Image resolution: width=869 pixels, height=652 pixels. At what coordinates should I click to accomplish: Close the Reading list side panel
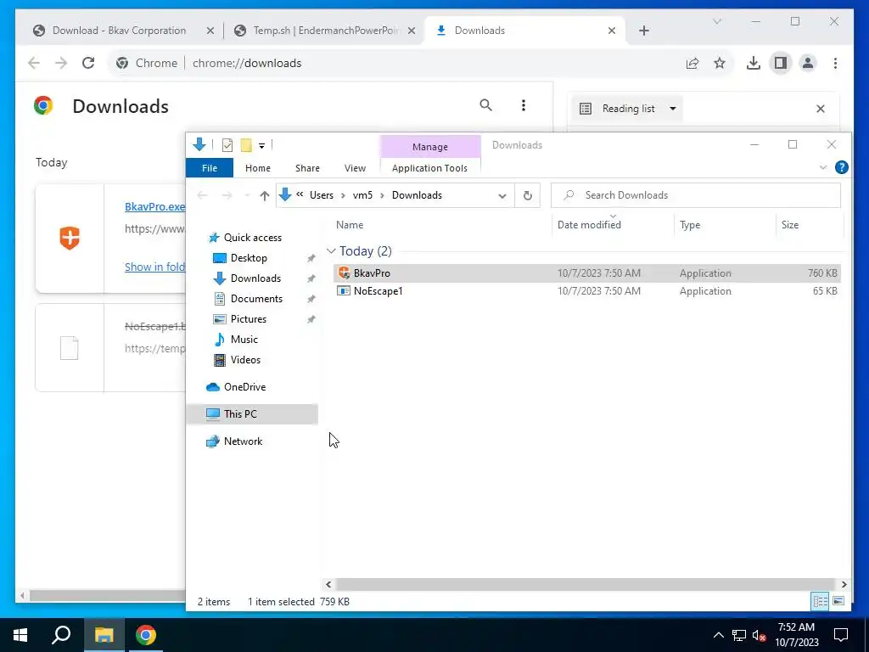click(821, 109)
